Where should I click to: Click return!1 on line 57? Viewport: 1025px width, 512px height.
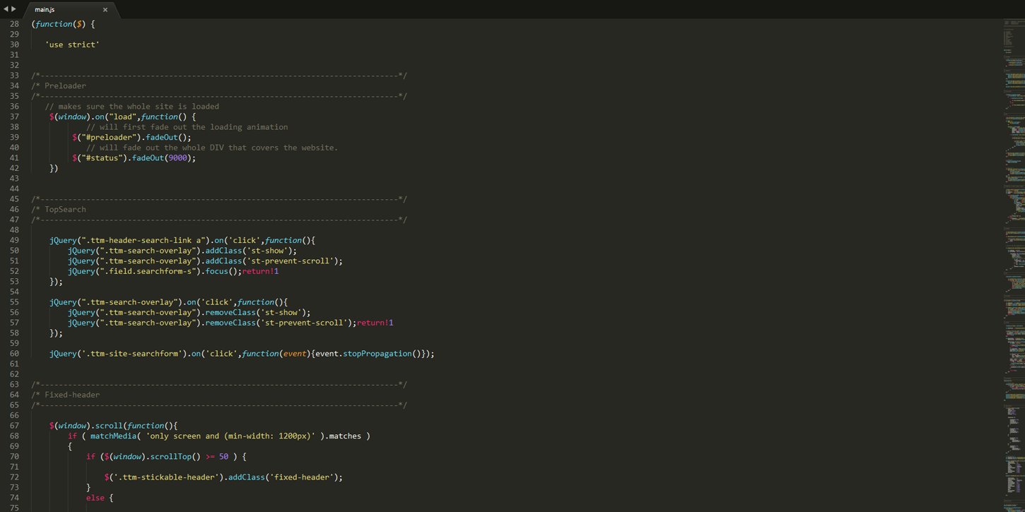click(x=375, y=323)
